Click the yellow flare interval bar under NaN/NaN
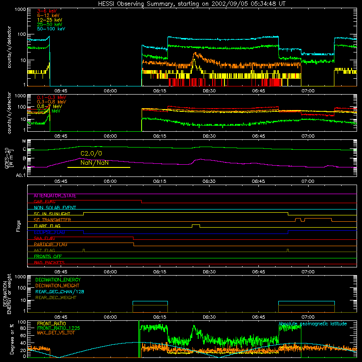The height and width of the screenshot is (362, 362). [99, 167]
